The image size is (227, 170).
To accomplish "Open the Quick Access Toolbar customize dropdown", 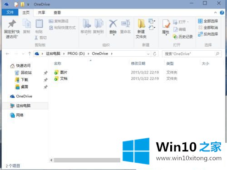I will click(28, 5).
